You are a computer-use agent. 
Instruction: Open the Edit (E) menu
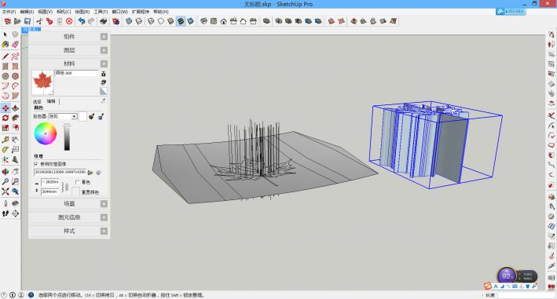27,12
